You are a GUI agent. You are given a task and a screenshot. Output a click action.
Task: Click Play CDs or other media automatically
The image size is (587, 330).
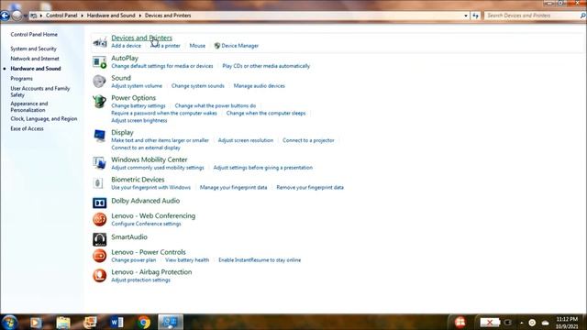coord(266,66)
